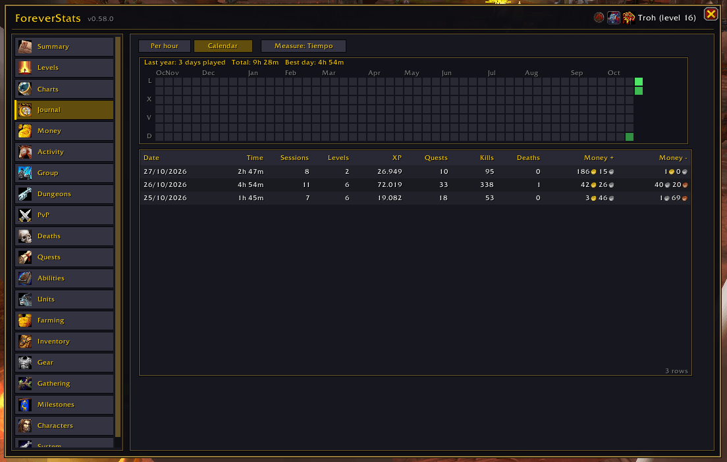Sort by the Kills column header
The height and width of the screenshot is (462, 727).
[487, 158]
